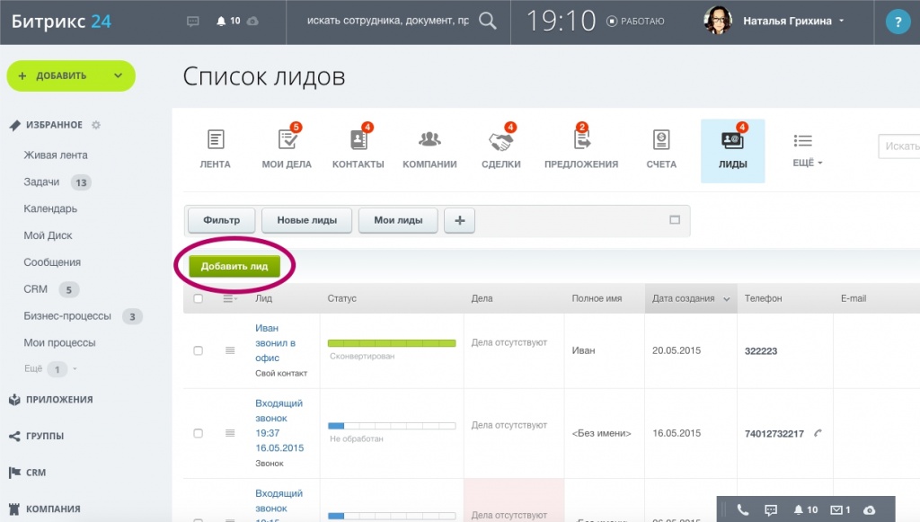
Task: Check the box for lead 'Иван звонил в офис'
Action: tap(199, 350)
